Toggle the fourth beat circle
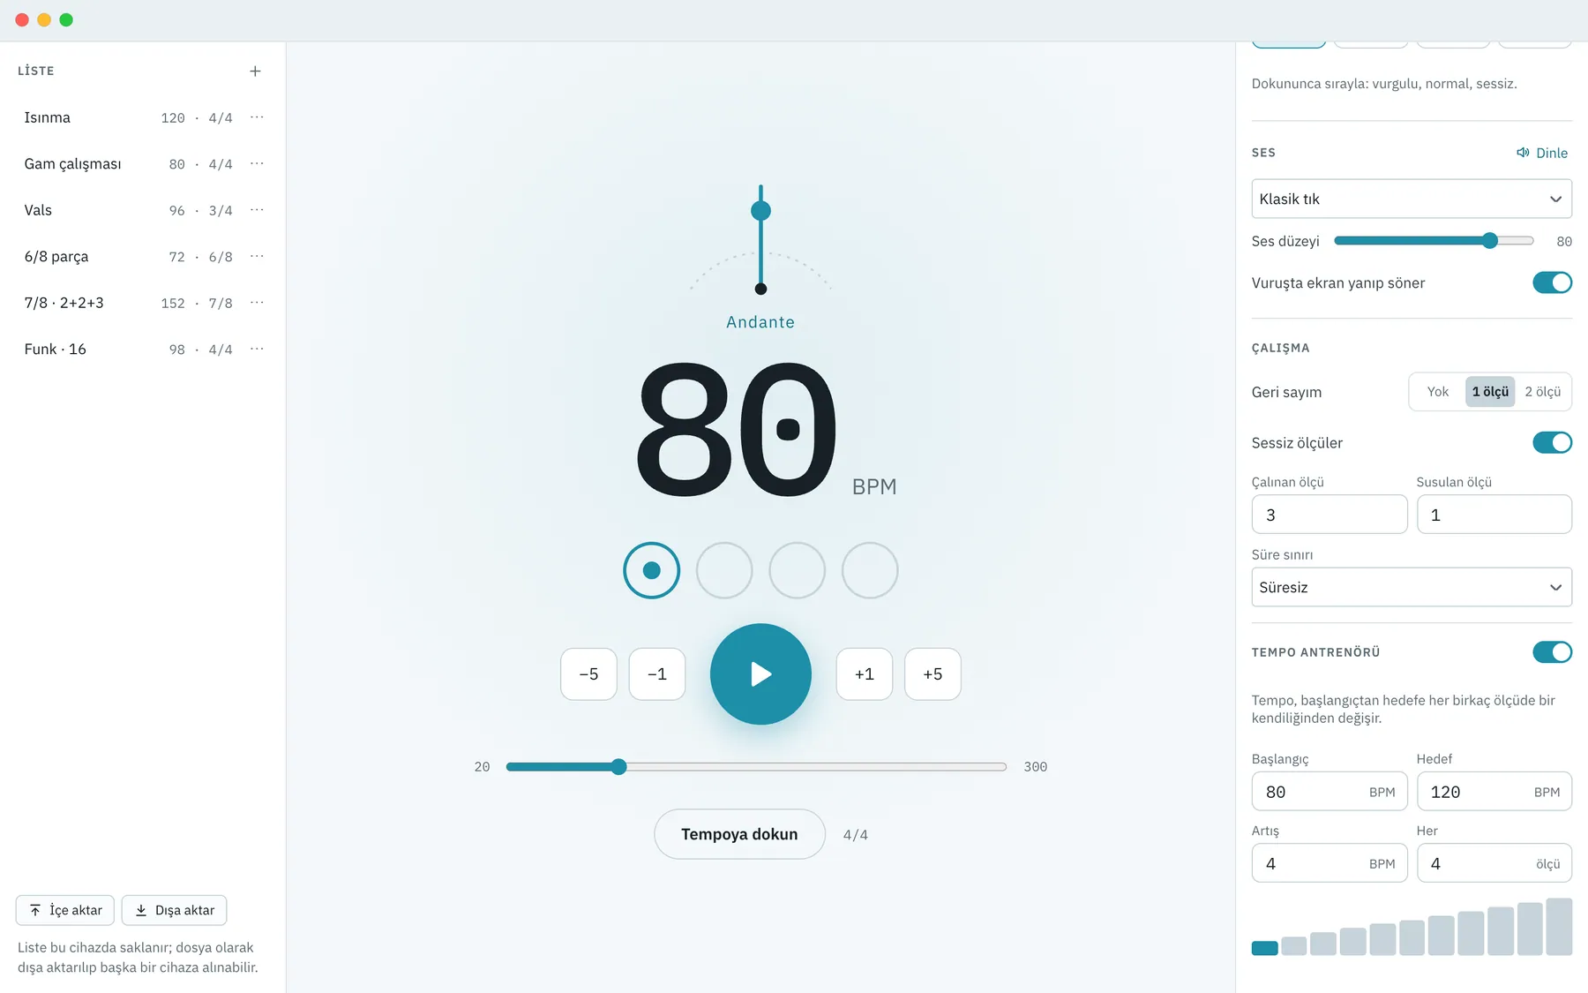 click(870, 570)
